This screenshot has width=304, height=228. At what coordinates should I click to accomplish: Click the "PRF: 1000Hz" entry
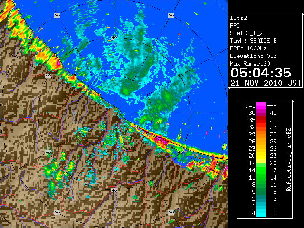tap(248, 48)
